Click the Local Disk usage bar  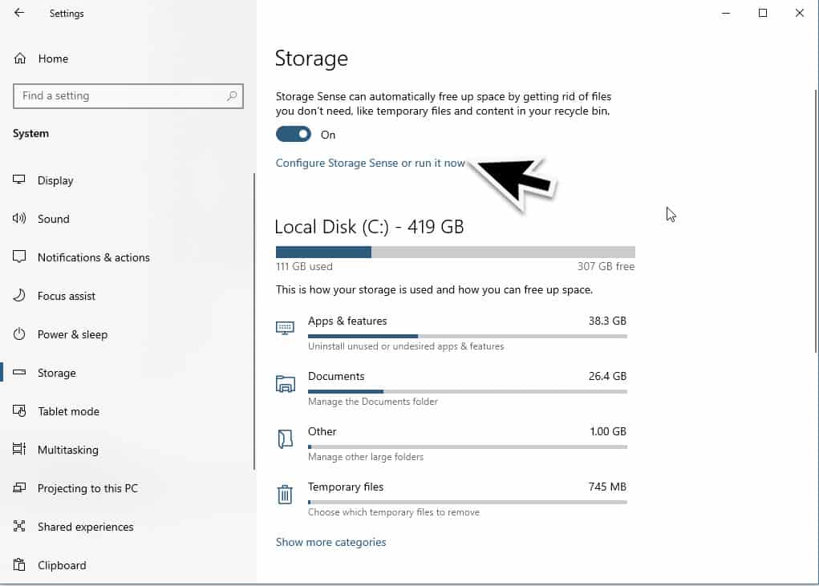coord(455,252)
